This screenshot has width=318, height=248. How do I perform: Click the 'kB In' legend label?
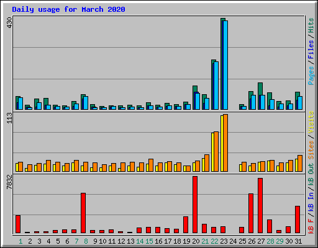point(311,201)
